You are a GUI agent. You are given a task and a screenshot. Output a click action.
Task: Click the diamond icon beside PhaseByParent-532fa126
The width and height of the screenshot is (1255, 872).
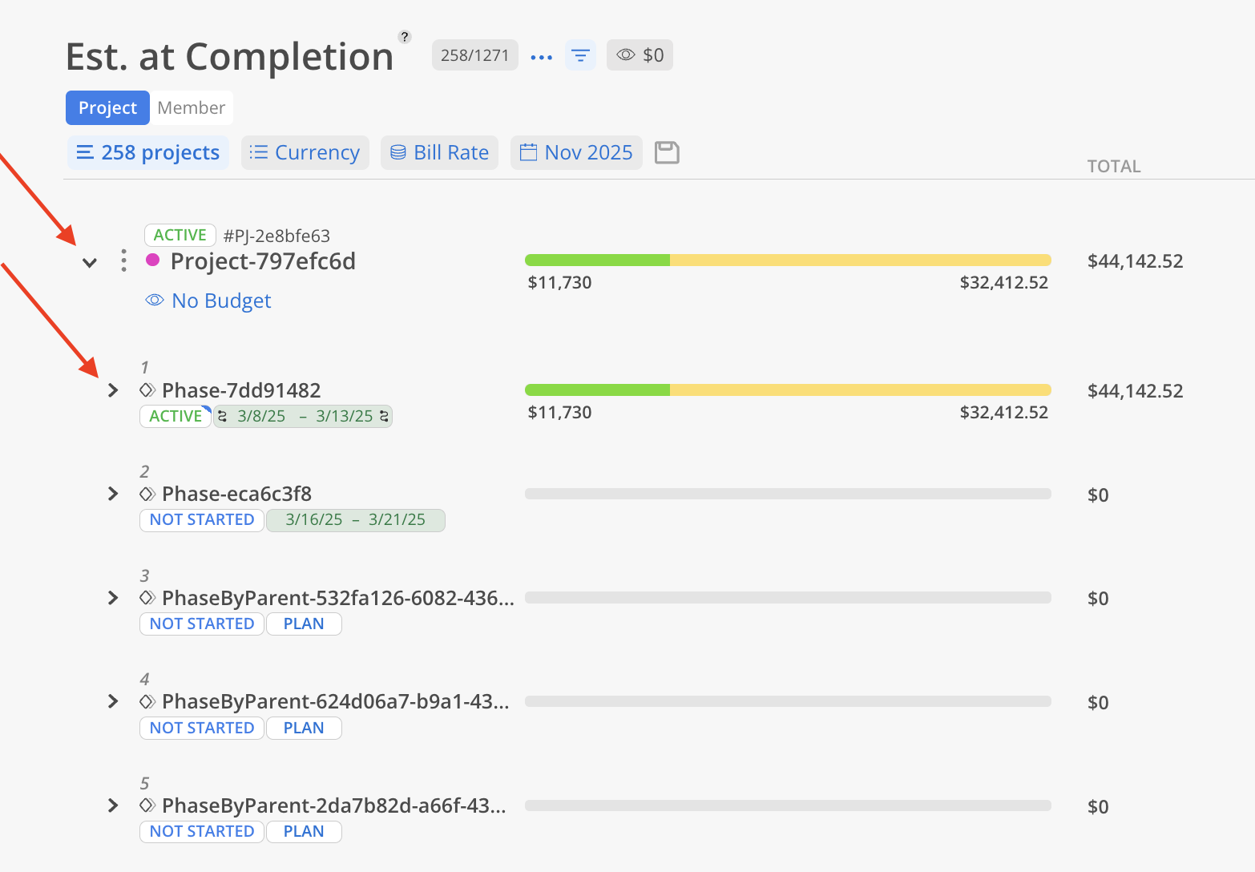click(147, 598)
